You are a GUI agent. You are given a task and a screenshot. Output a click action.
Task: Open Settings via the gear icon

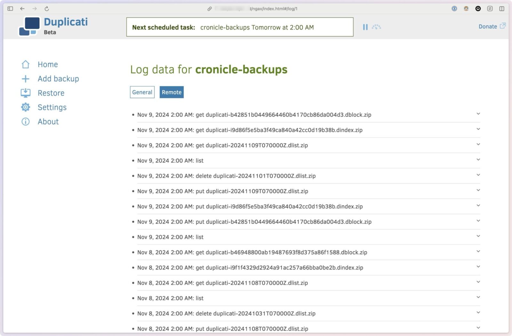click(26, 107)
